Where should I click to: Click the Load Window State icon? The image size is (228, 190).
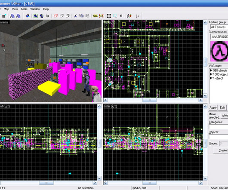click(x=12, y=15)
